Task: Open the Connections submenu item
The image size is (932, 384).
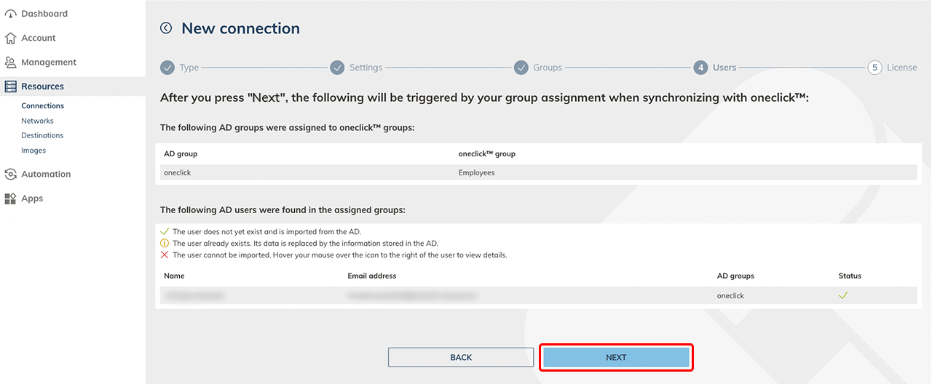Action: pyautogui.click(x=42, y=106)
